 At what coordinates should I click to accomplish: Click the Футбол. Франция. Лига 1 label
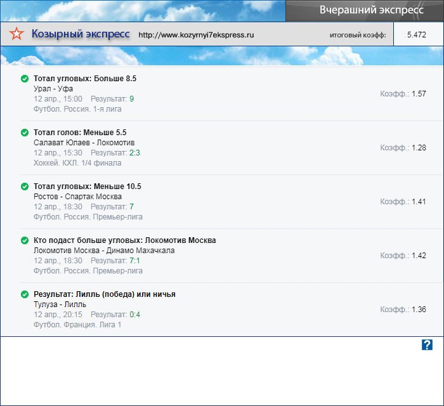point(77,325)
